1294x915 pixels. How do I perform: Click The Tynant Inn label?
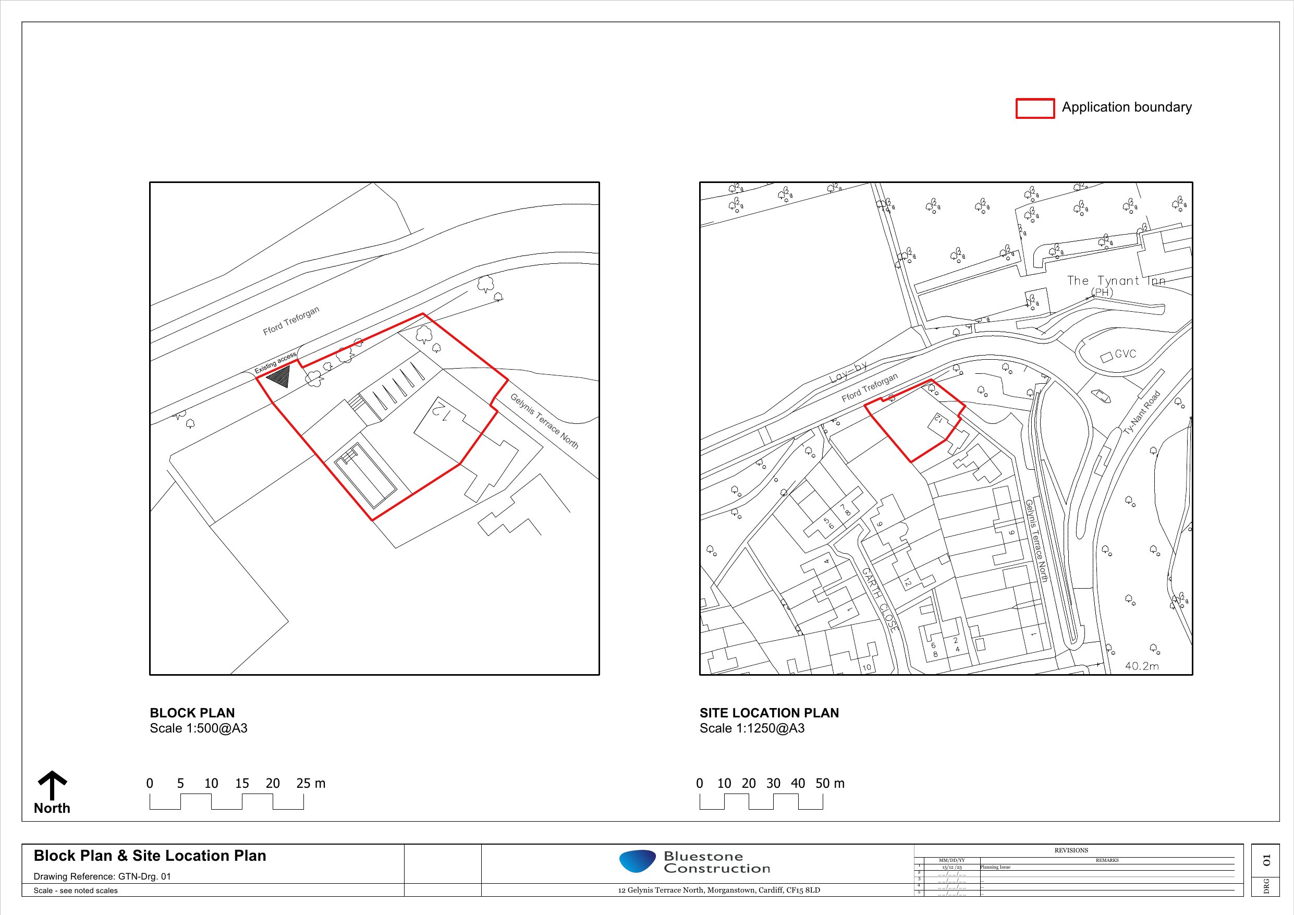pos(1115,280)
